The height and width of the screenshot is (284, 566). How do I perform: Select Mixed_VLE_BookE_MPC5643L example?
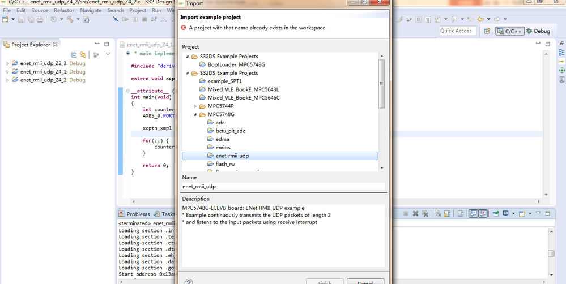click(243, 90)
